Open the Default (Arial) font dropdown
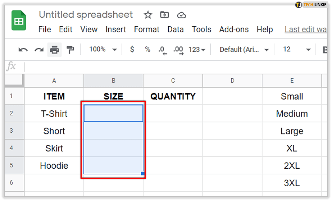Screen dimensions: 332x201 point(244,50)
